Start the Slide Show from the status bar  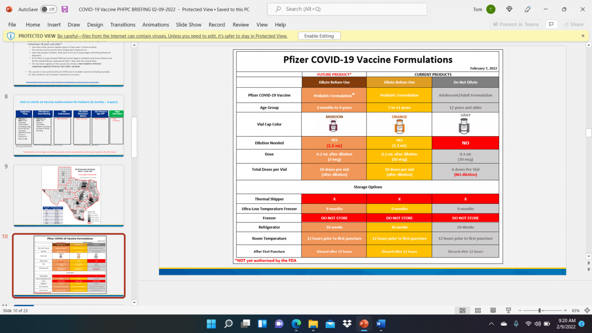[x=508, y=310]
